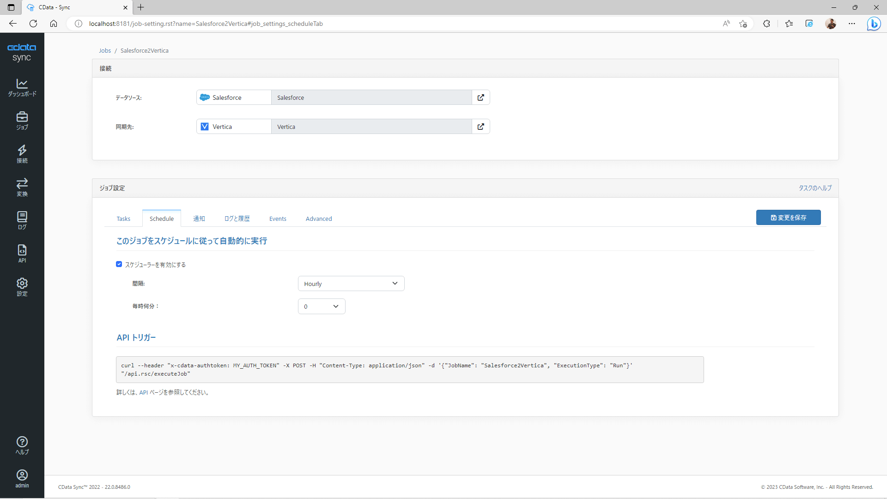Click the admin user icon
The width and height of the screenshot is (887, 499).
pos(22,479)
